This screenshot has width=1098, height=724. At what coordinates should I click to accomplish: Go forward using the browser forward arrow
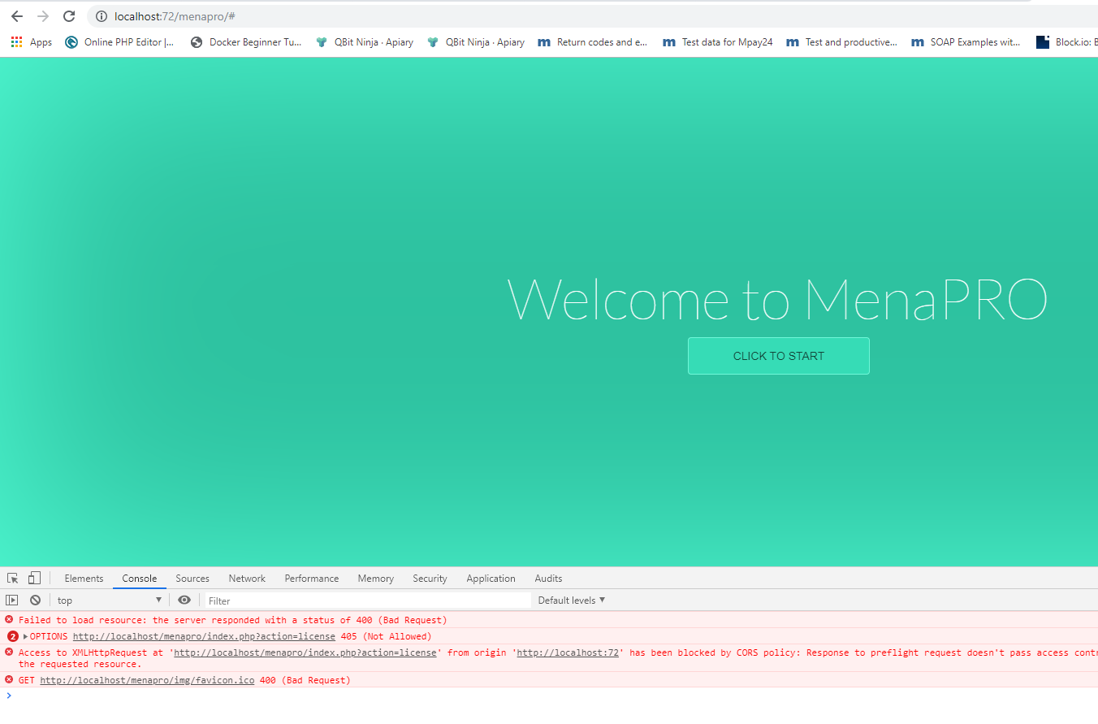43,16
